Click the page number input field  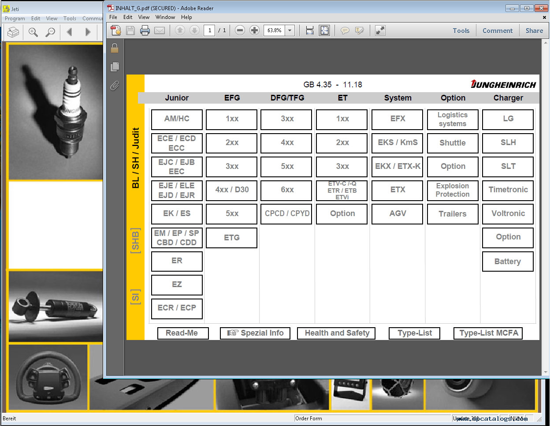point(209,30)
